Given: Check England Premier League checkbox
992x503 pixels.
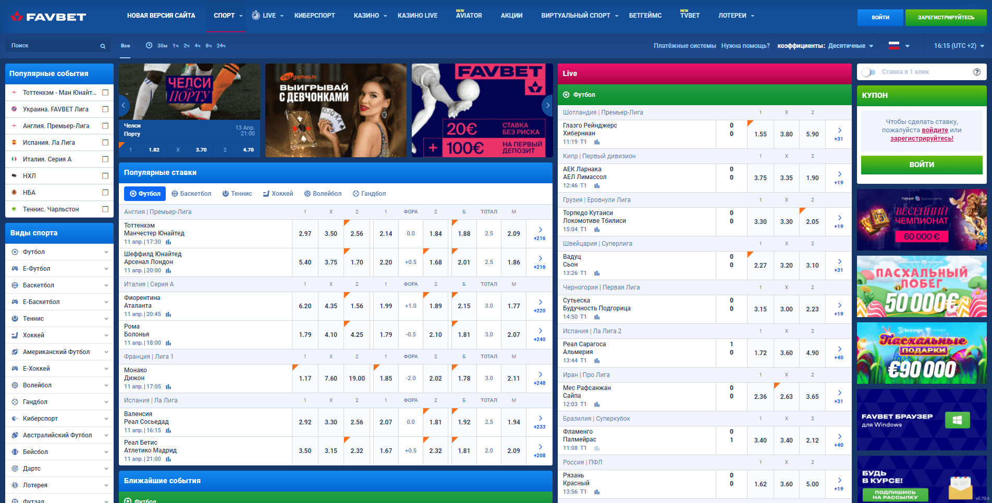Looking at the screenshot, I should point(105,126).
